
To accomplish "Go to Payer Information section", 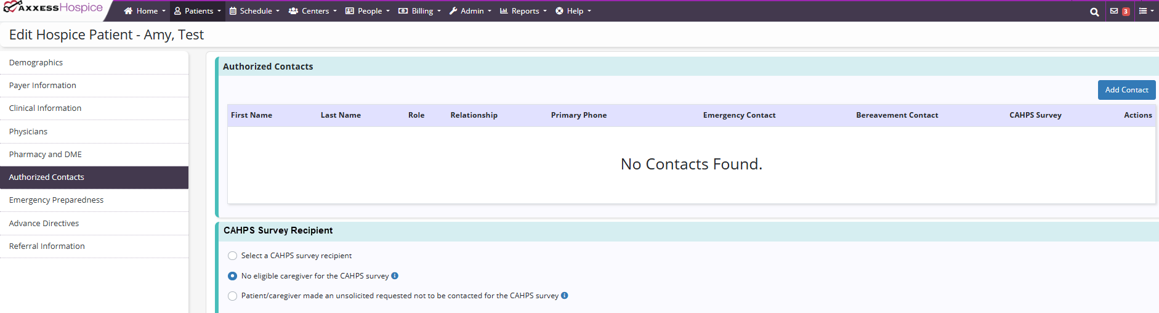I will coord(42,86).
